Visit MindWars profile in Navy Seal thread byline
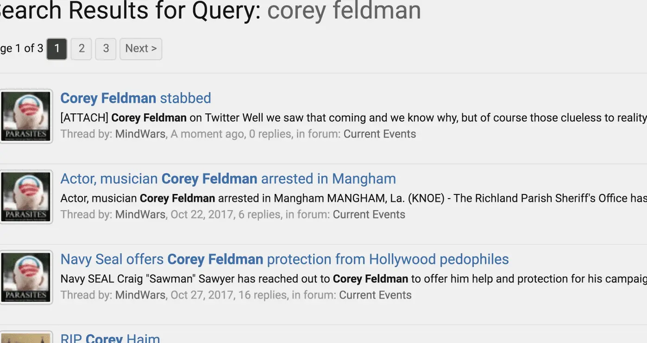The image size is (647, 343). pyautogui.click(x=140, y=295)
